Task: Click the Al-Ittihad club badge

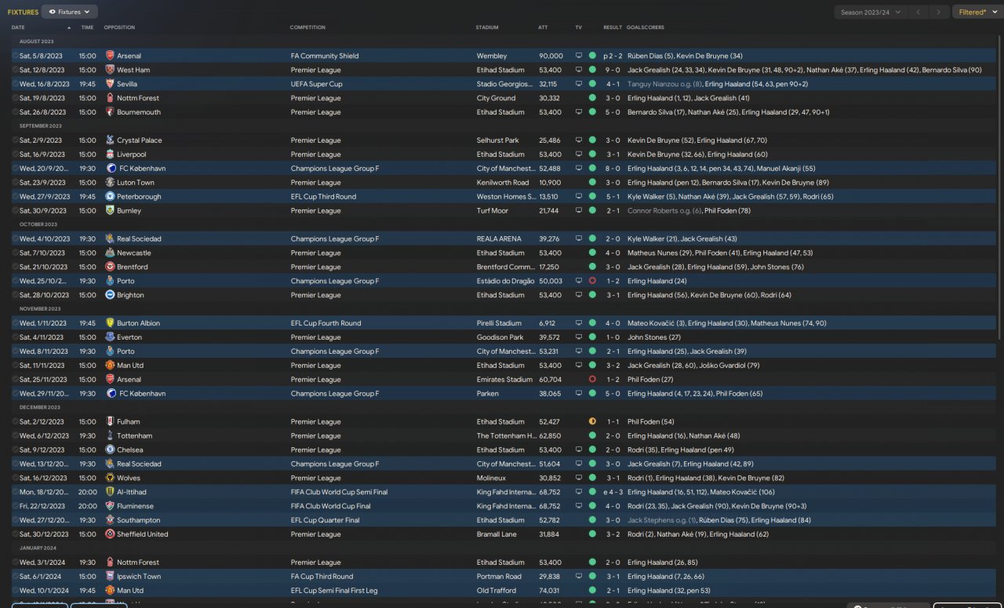Action: point(110,493)
